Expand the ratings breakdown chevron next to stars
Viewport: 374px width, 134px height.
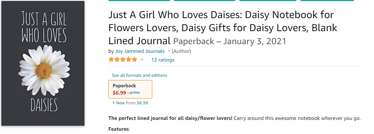(x=142, y=59)
